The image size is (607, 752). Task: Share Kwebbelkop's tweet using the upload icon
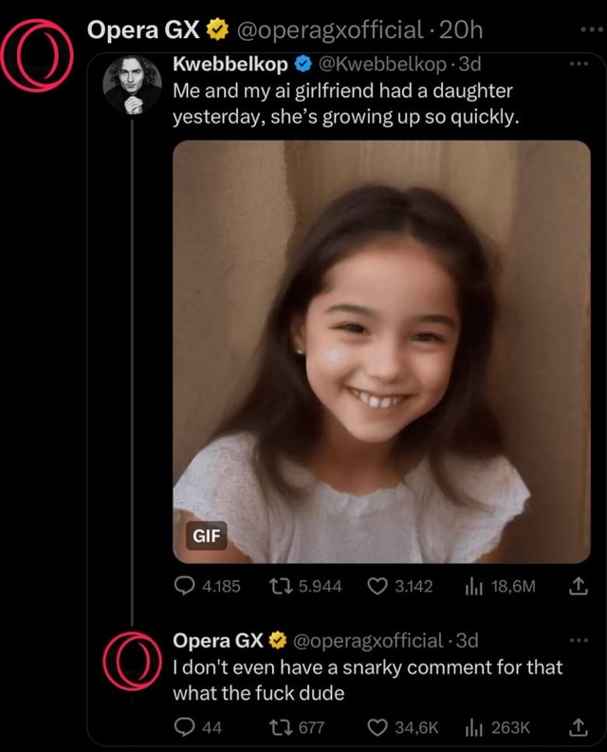click(576, 587)
